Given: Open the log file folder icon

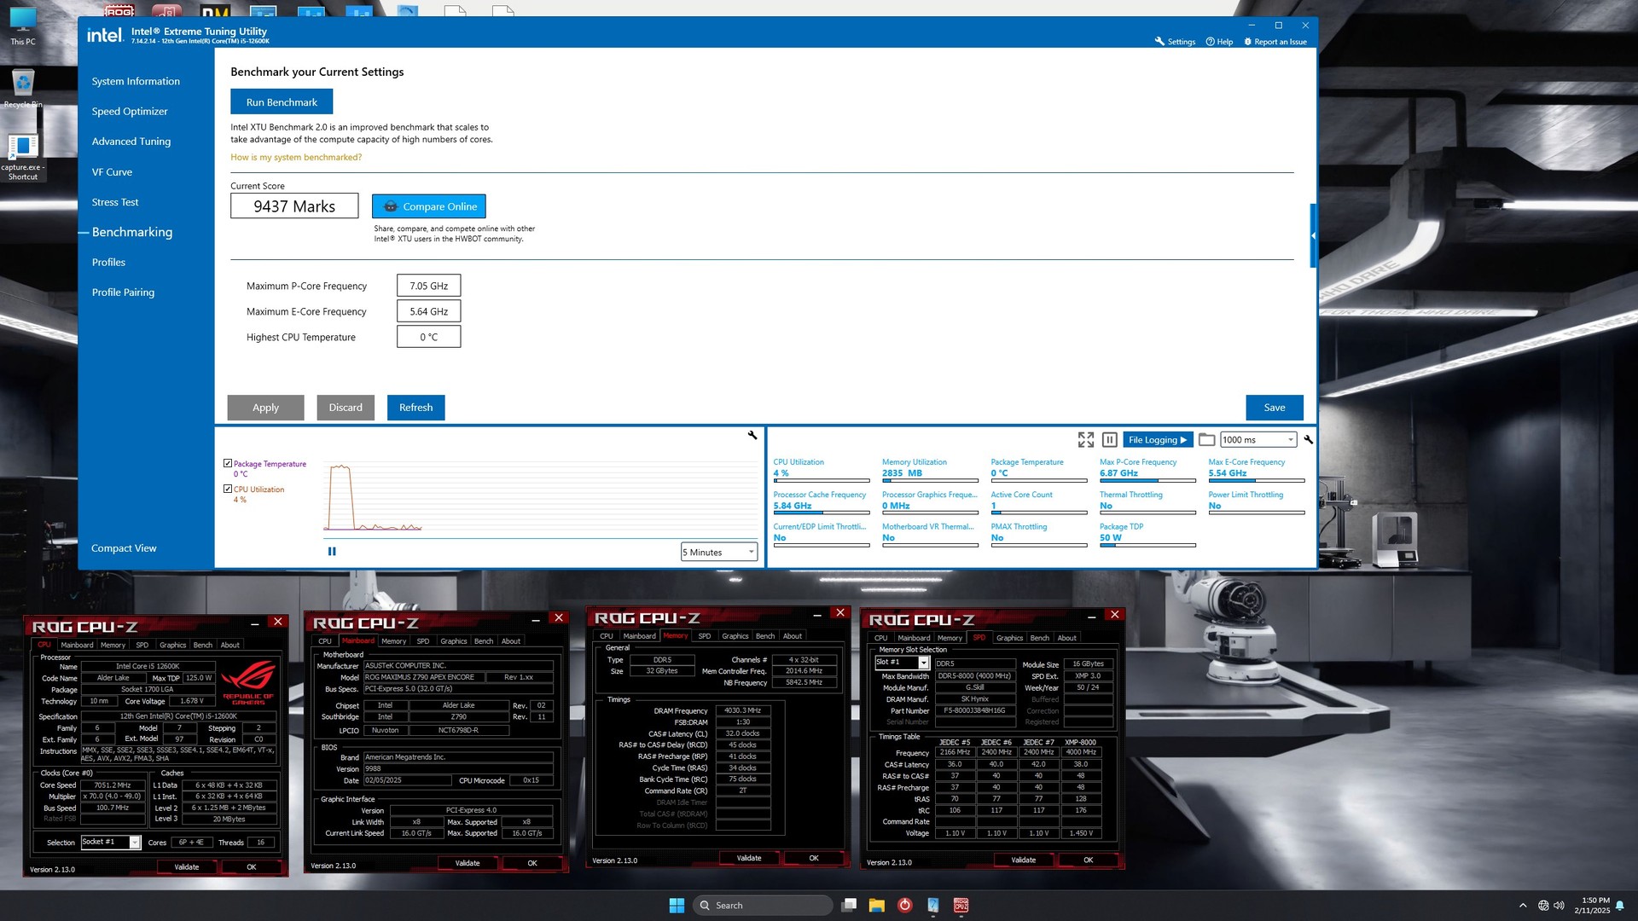Looking at the screenshot, I should pyautogui.click(x=1206, y=439).
